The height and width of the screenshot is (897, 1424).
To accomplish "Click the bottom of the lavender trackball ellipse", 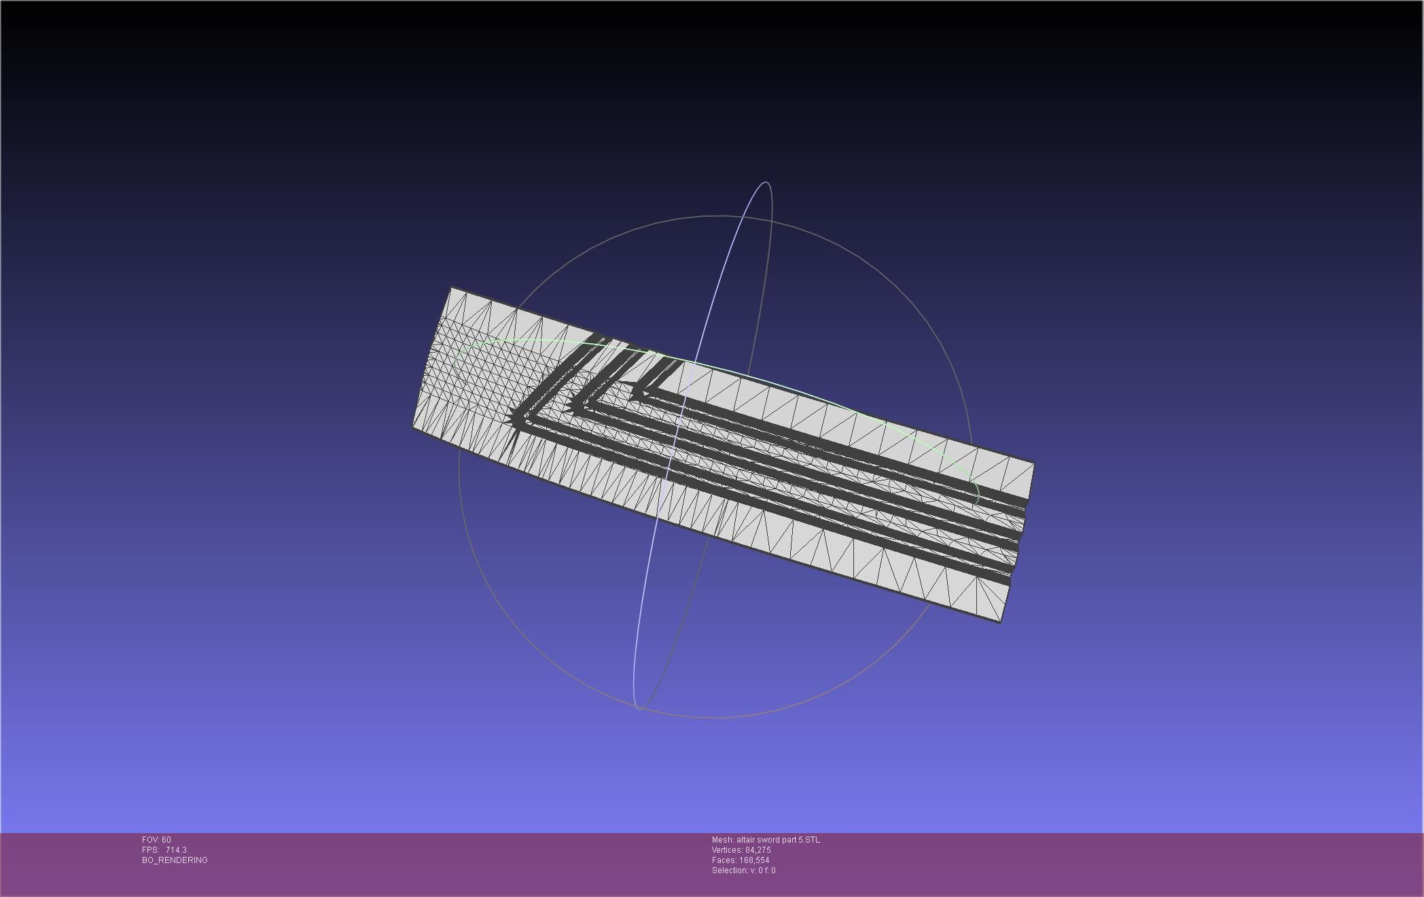I will 639,708.
